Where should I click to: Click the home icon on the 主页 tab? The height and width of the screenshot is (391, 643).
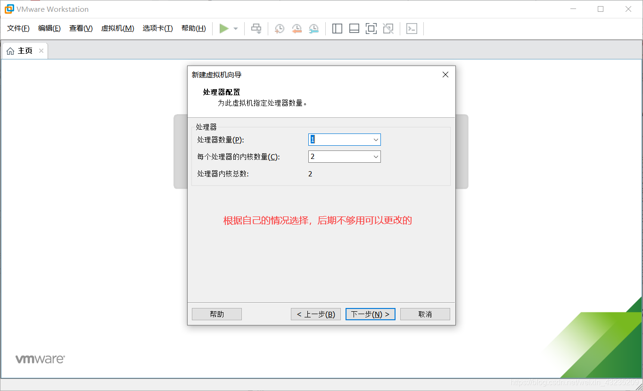pos(10,51)
